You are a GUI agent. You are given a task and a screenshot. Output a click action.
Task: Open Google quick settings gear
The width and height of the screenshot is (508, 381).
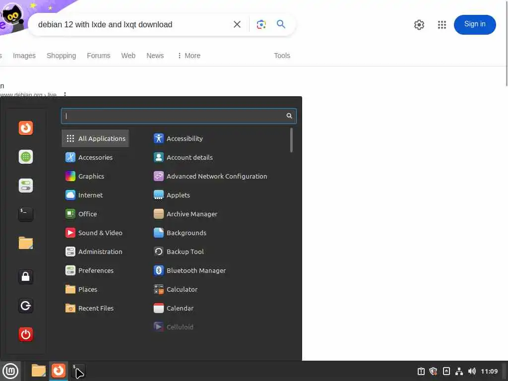click(x=419, y=25)
